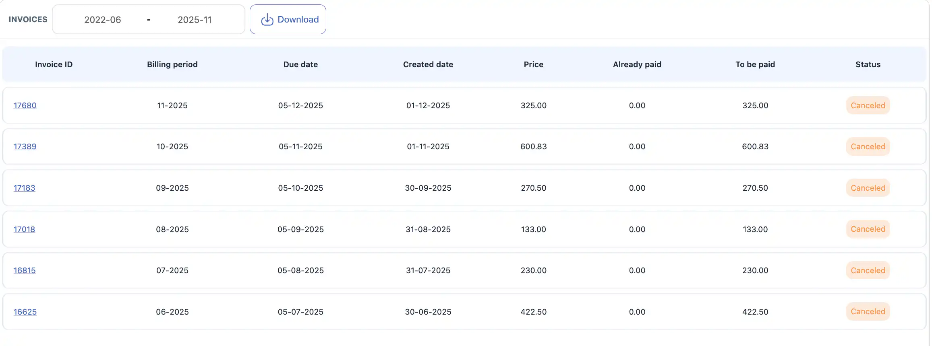This screenshot has height=346, width=932.
Task: Open invoice 17680
Action: (x=25, y=105)
